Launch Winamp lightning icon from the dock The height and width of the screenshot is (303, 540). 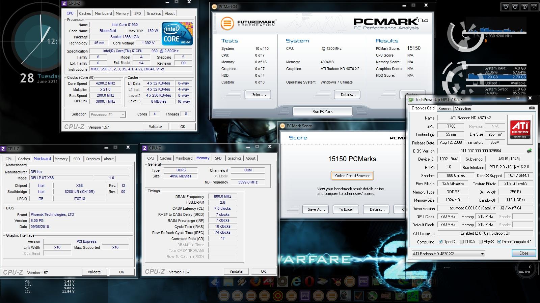tap(241, 281)
